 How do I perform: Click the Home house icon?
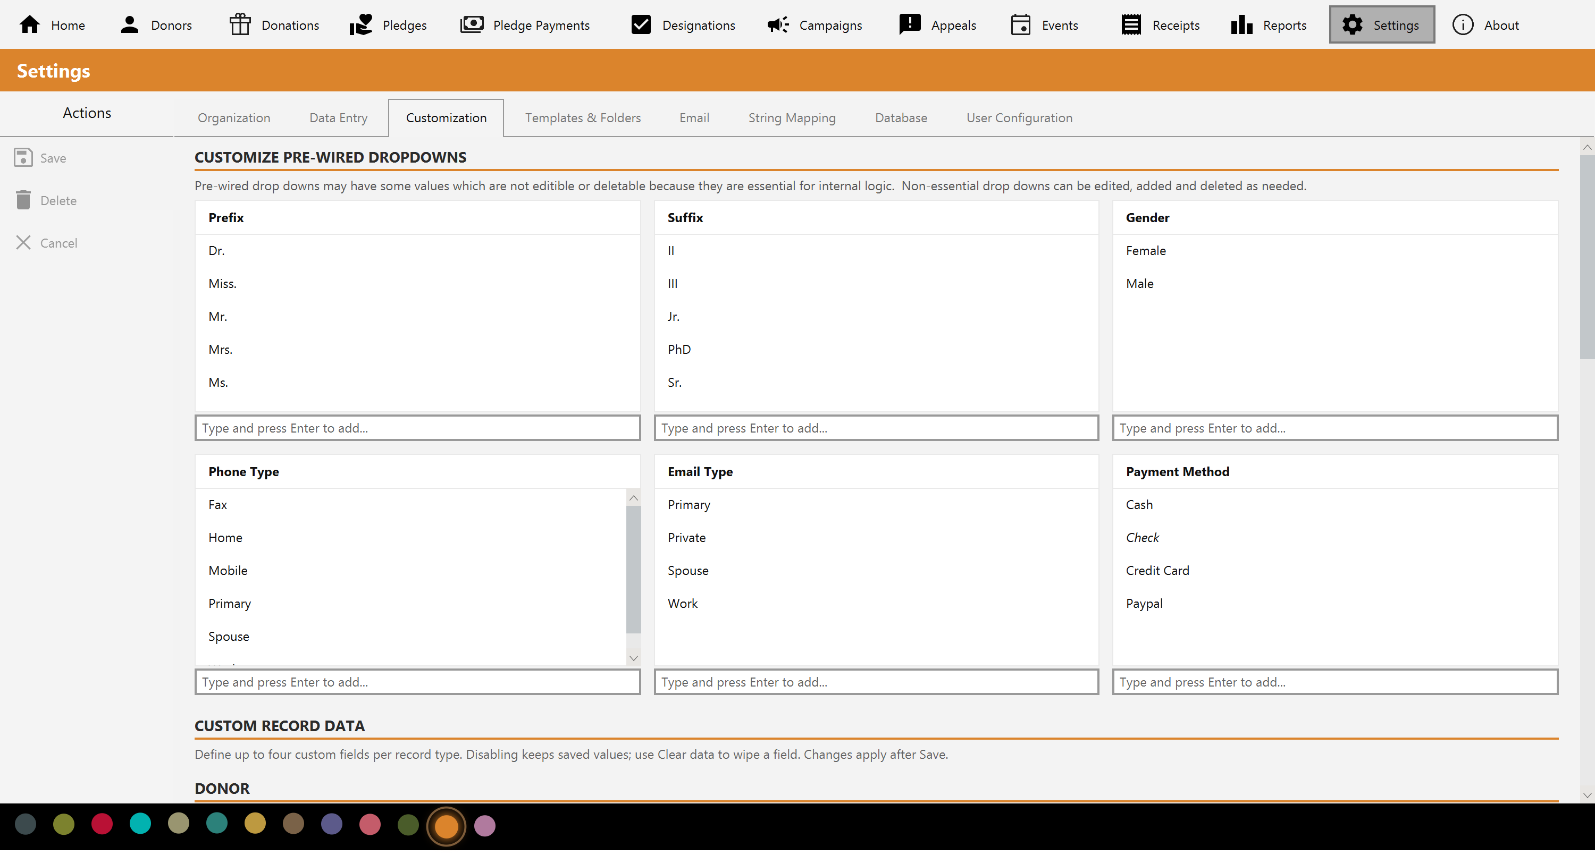coord(30,25)
